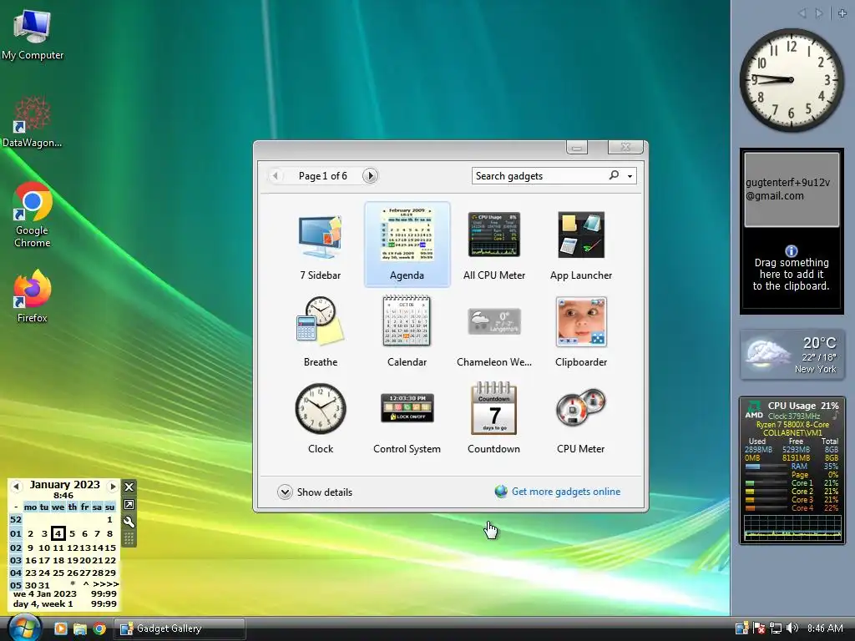Image resolution: width=855 pixels, height=641 pixels.
Task: Click the search magnifier icon
Action: coord(614,175)
